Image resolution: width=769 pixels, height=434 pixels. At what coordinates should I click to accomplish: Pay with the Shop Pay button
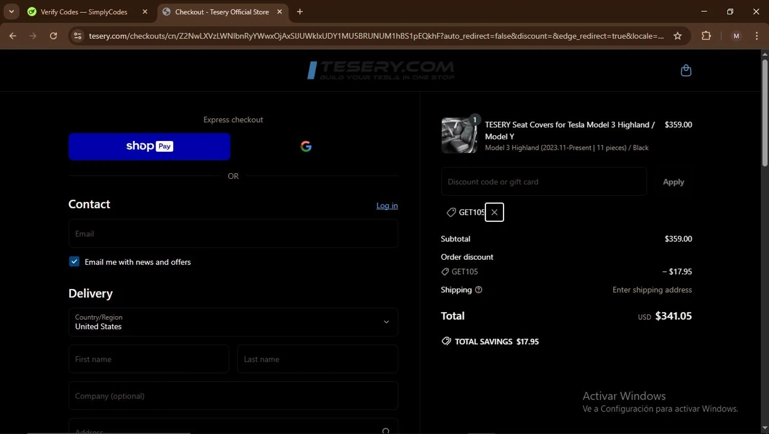click(x=149, y=147)
